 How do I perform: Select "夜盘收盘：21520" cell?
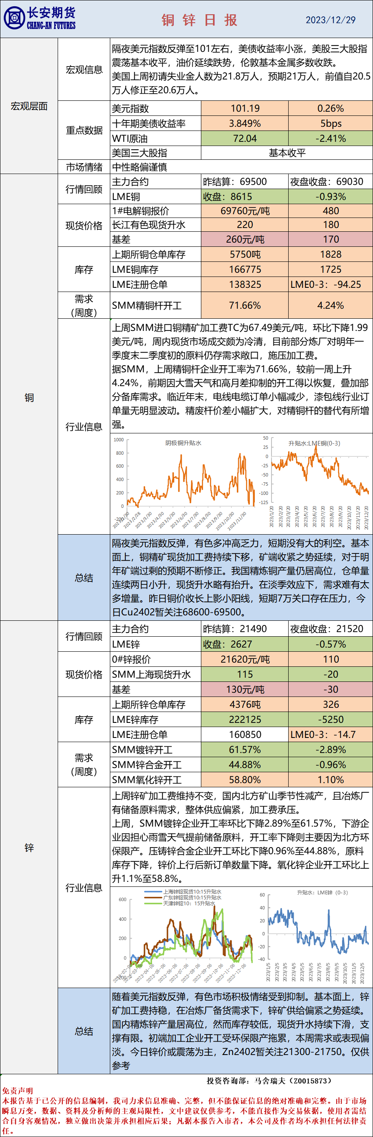pyautogui.click(x=331, y=629)
